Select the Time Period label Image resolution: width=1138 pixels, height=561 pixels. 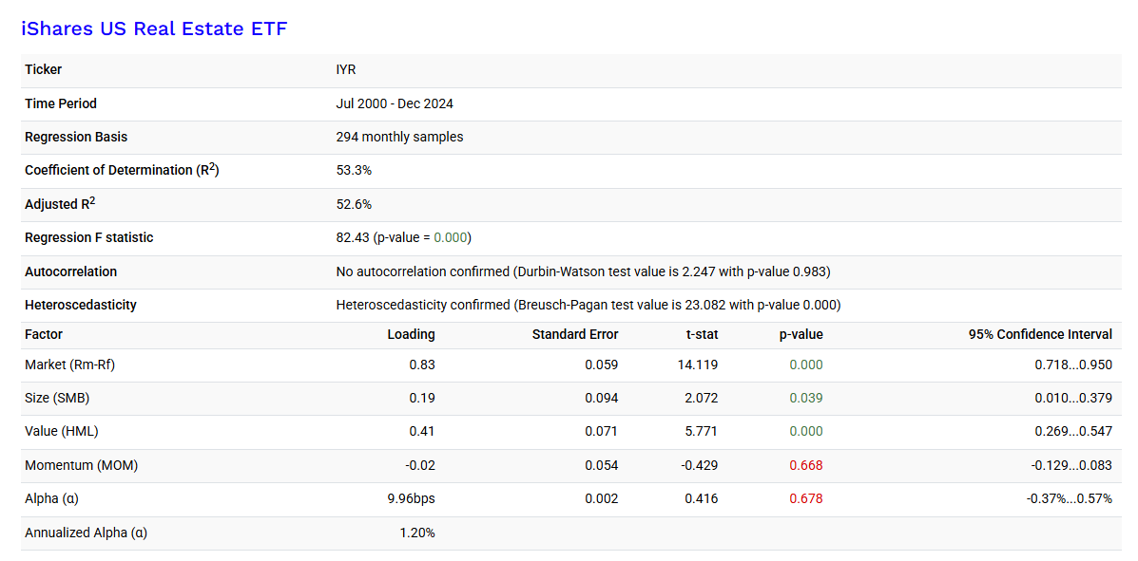pyautogui.click(x=61, y=103)
